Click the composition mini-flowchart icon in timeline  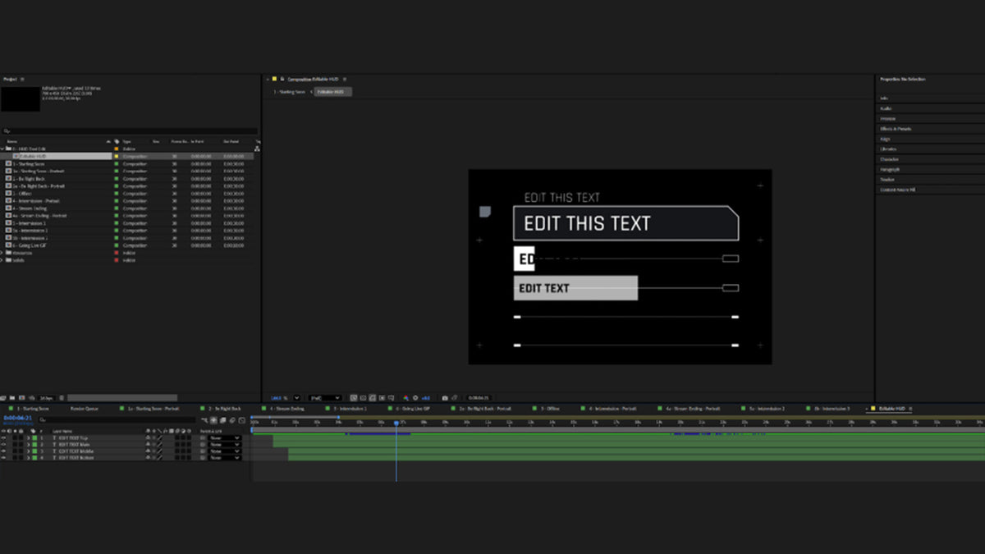[204, 419]
